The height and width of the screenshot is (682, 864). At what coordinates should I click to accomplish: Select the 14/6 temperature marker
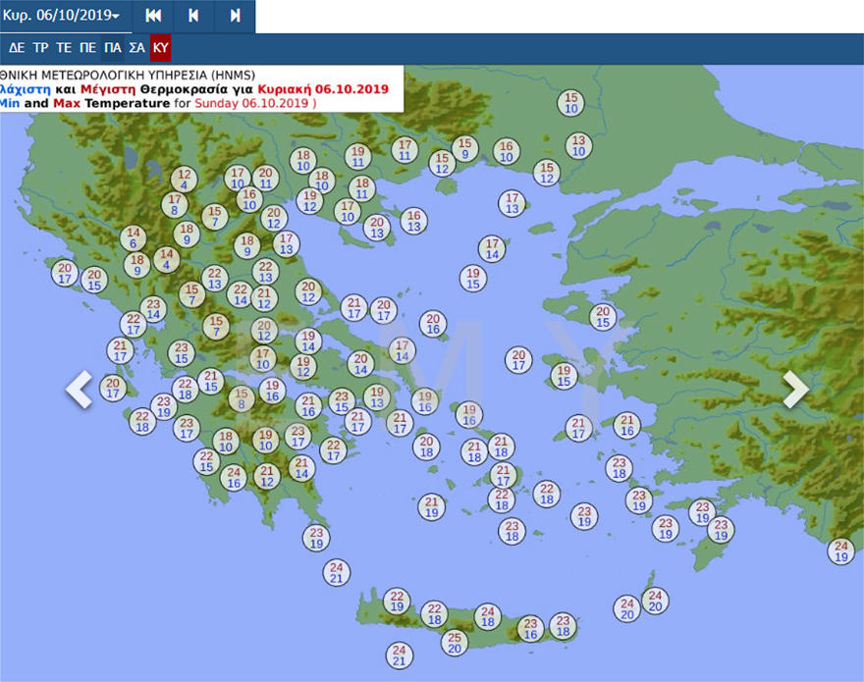134,238
